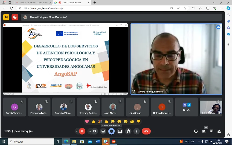Open the more options three-dot menu

pos(137,131)
